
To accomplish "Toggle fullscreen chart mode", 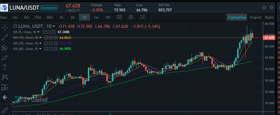I will coord(143,17).
